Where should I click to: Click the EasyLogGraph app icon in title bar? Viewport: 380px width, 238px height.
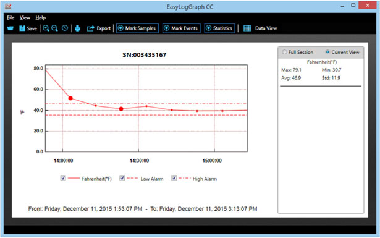[x=8, y=6]
